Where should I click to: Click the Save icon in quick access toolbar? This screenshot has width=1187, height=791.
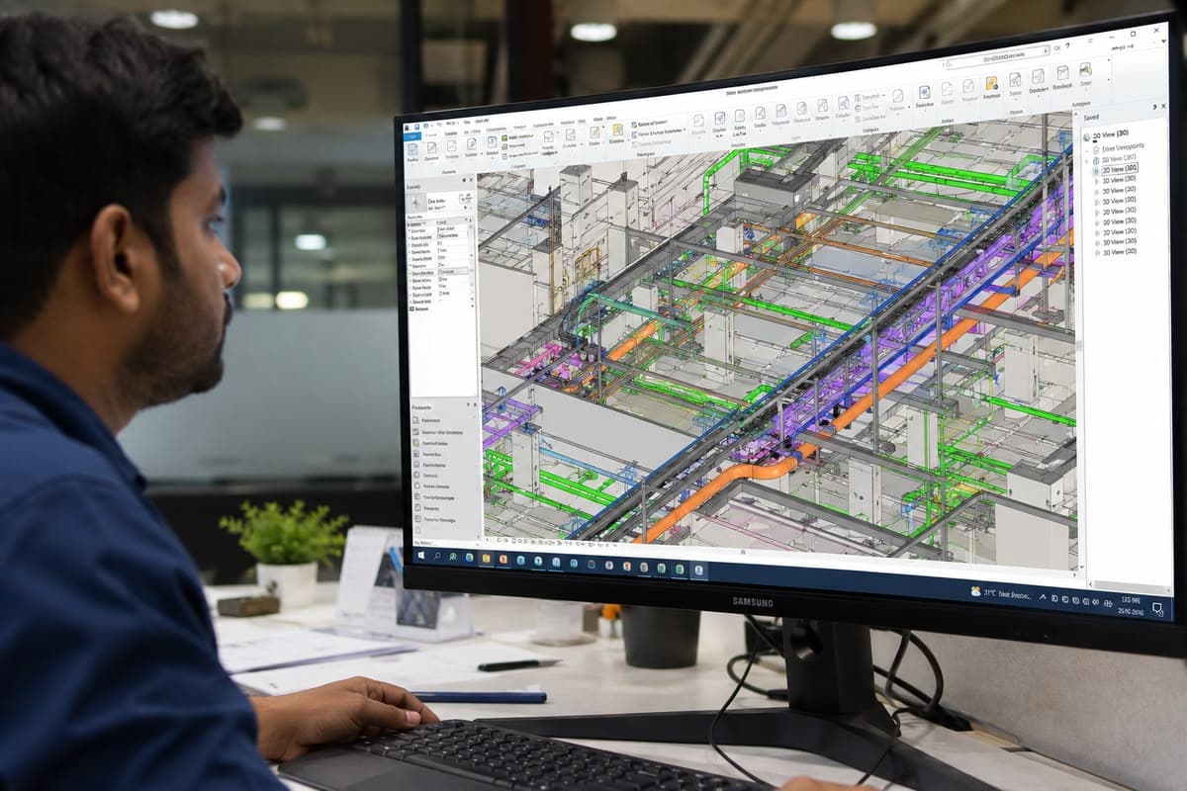tap(416, 127)
